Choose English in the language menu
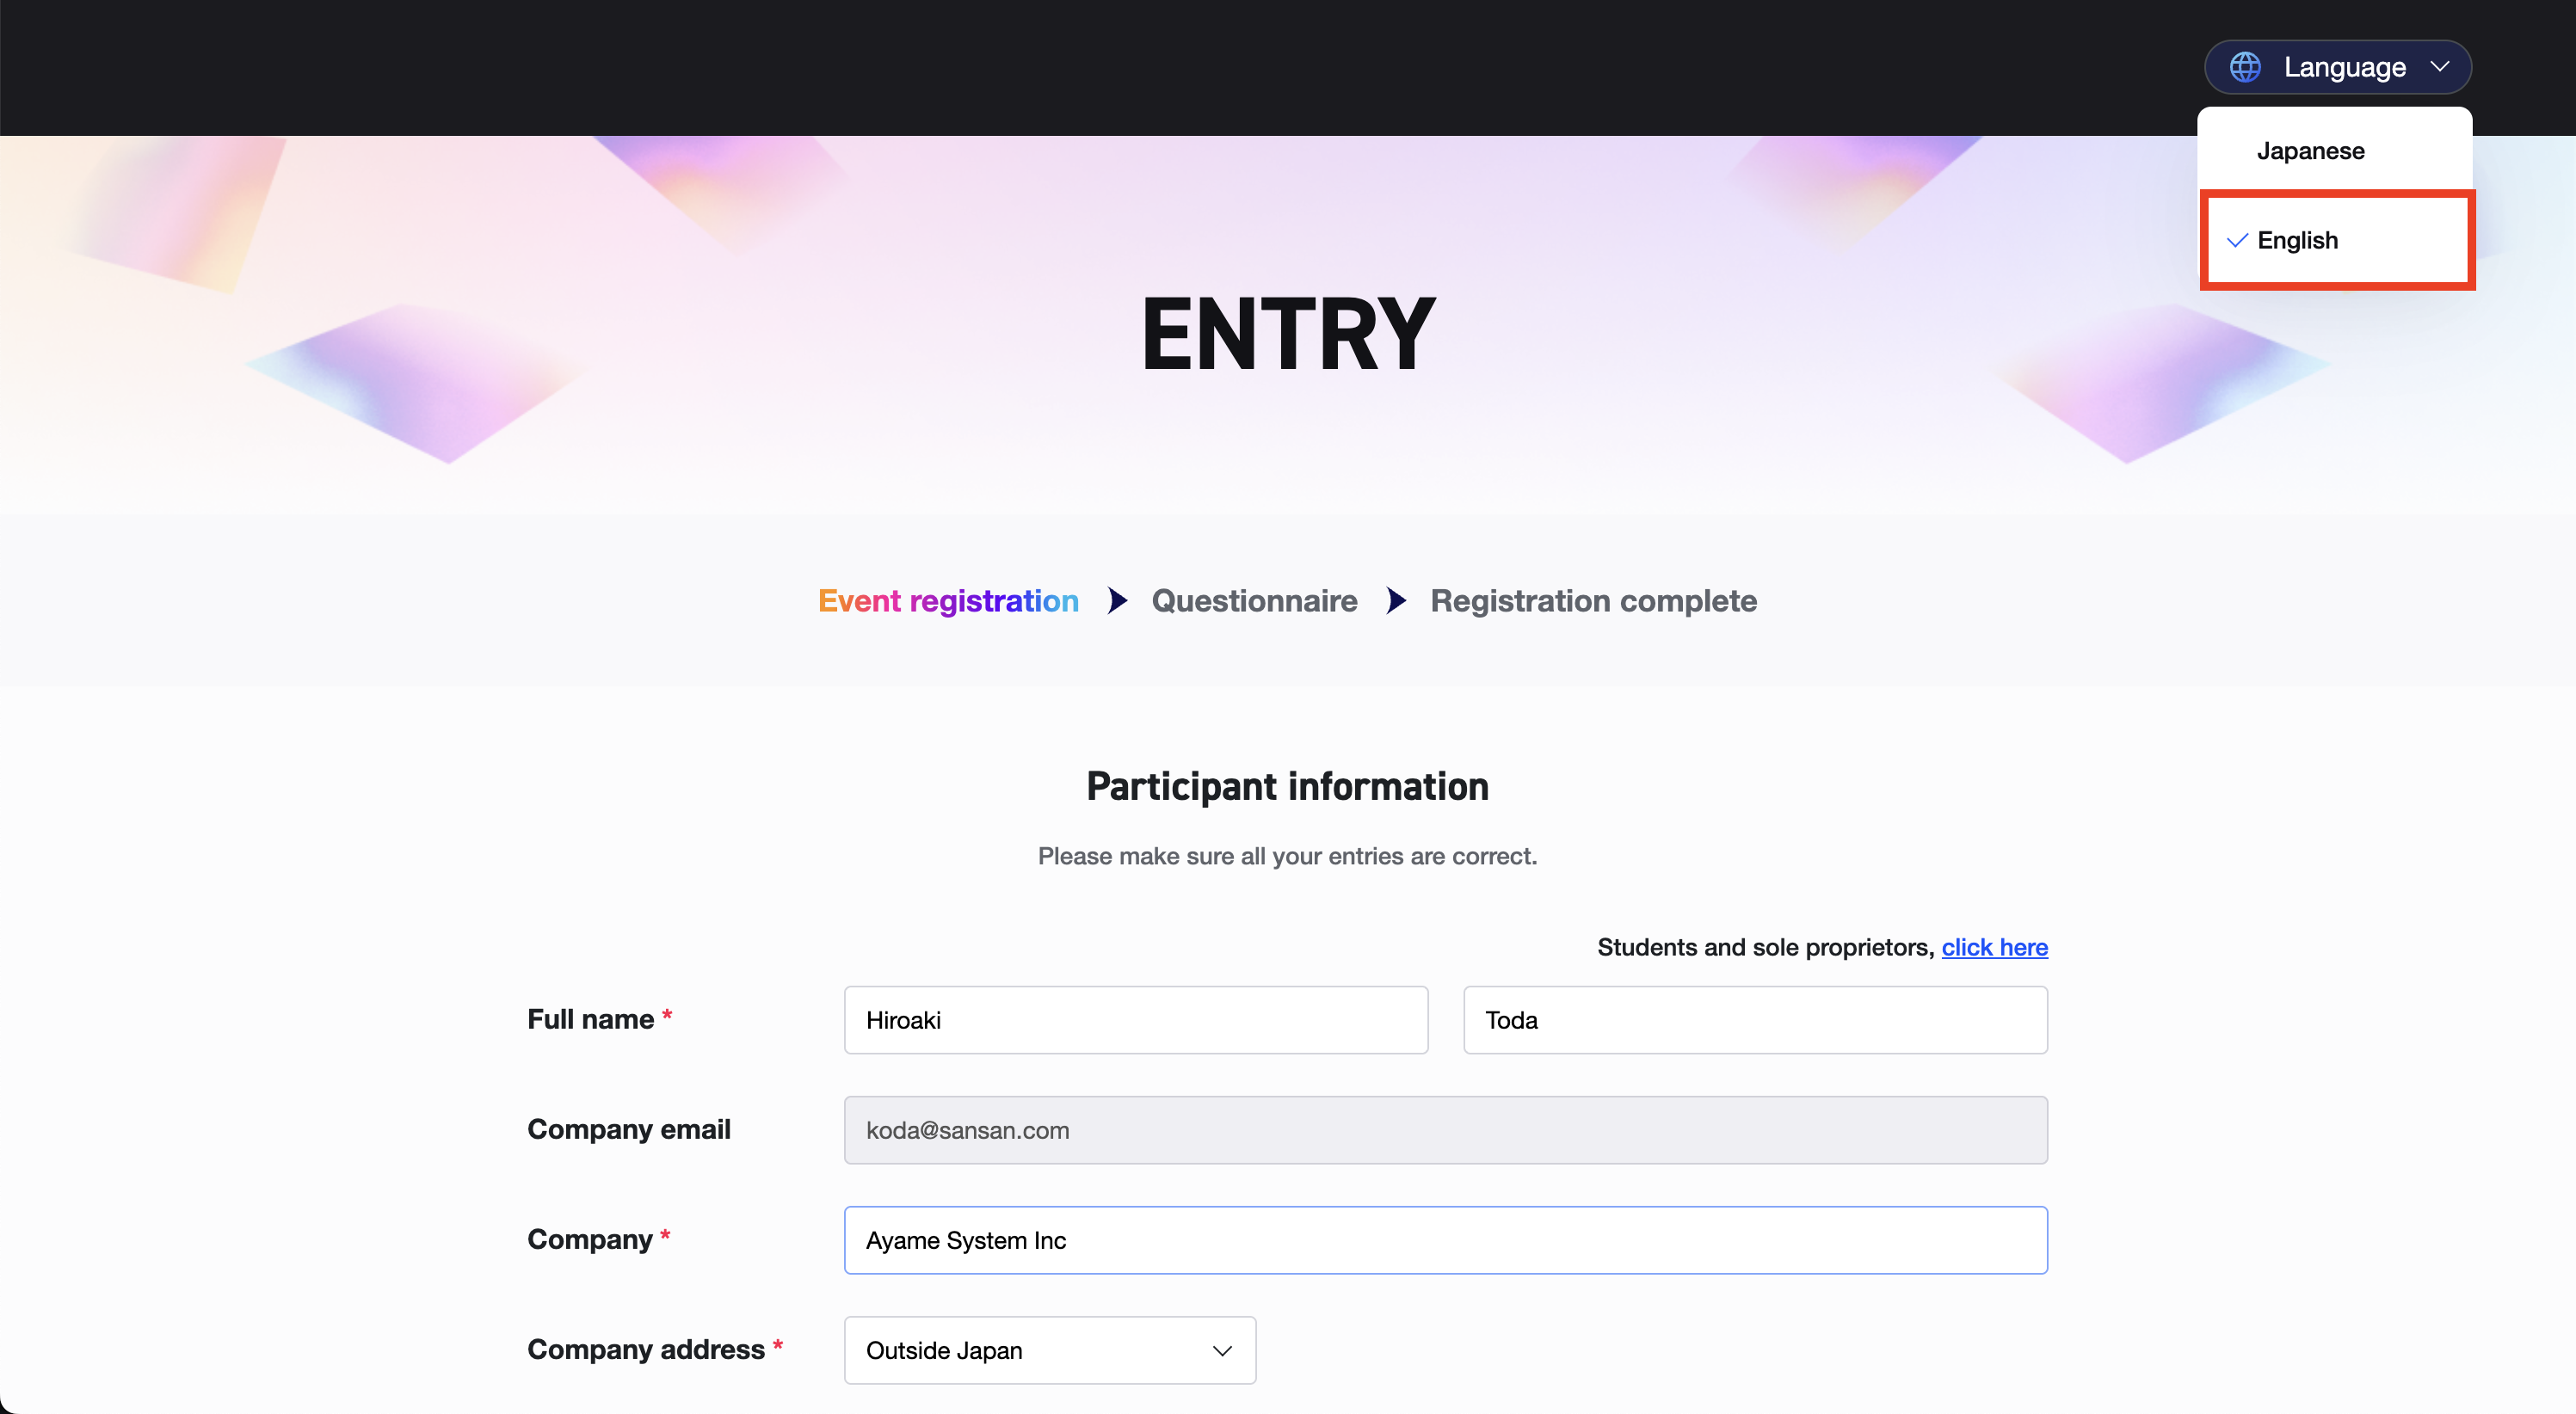This screenshot has height=1414, width=2576. [2298, 241]
